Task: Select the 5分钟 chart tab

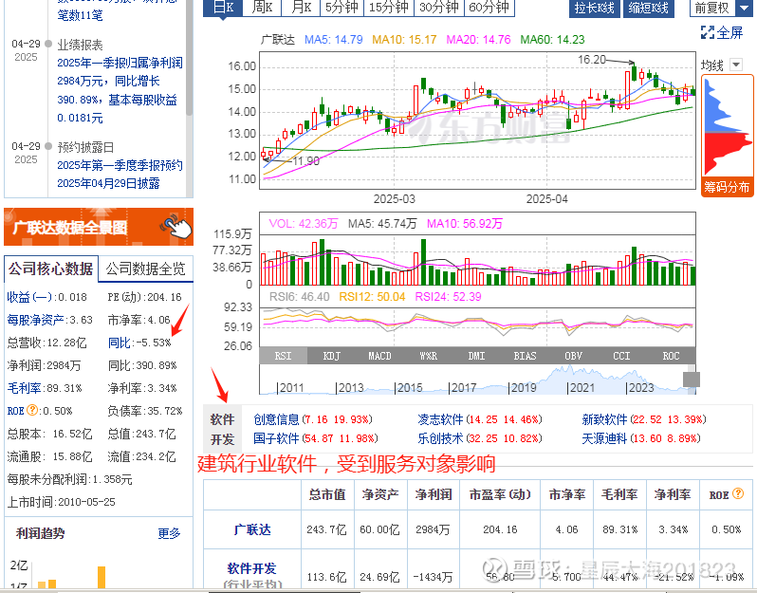Action: click(x=342, y=8)
